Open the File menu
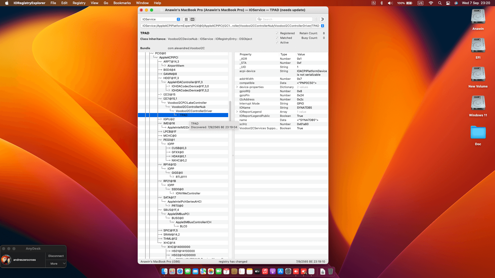 [x=53, y=3]
